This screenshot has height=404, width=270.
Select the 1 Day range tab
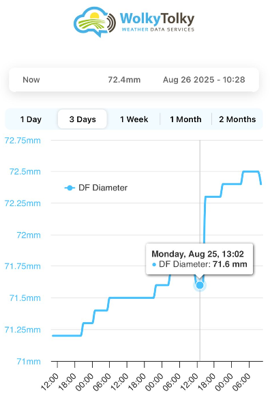click(31, 119)
